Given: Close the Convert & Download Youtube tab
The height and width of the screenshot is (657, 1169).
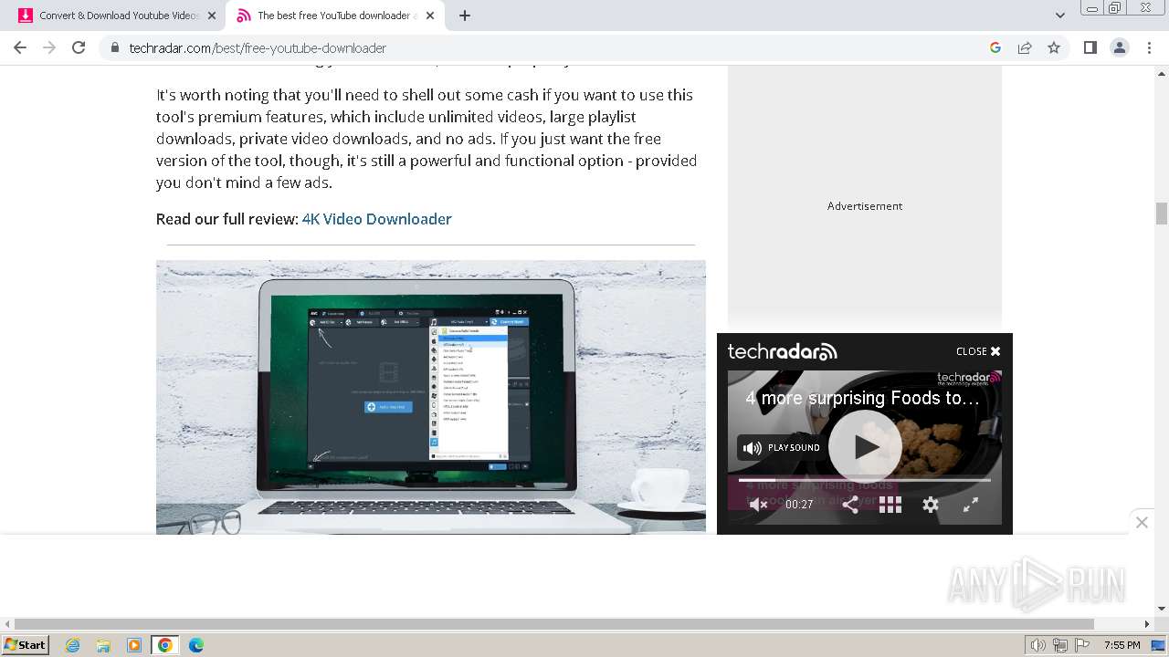Looking at the screenshot, I should [211, 16].
